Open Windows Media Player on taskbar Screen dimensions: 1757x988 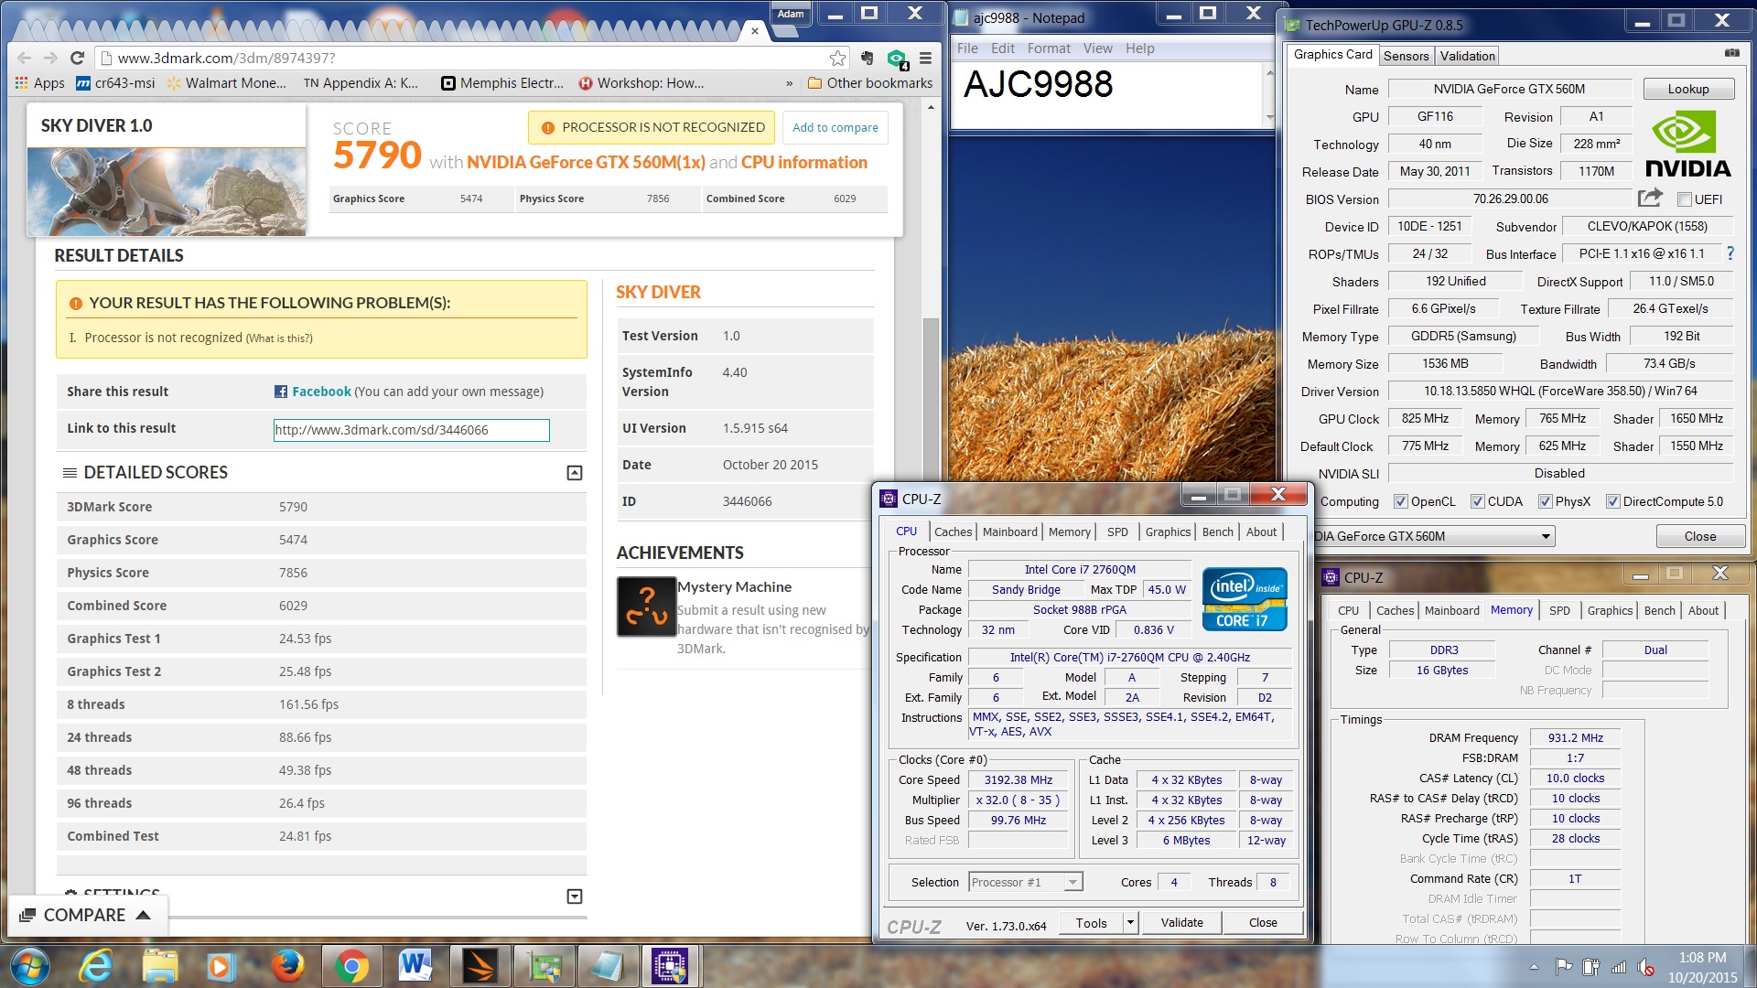(x=221, y=966)
